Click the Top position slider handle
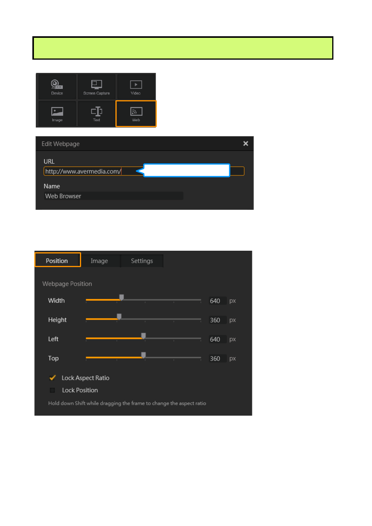The width and height of the screenshot is (372, 526). point(143,355)
